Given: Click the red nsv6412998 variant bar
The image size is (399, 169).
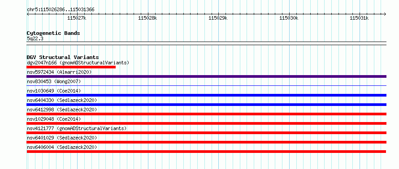Looking at the screenshot, I should pos(206,114).
